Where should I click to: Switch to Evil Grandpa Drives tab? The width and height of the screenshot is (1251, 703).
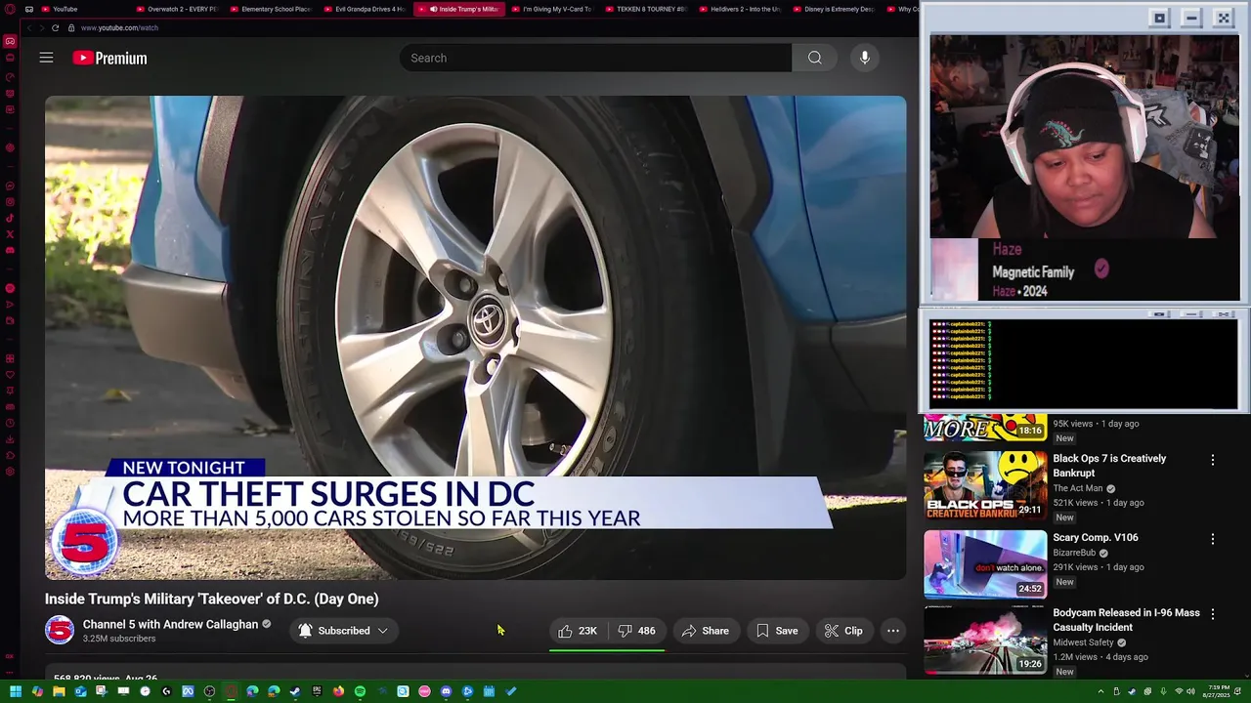(x=364, y=9)
